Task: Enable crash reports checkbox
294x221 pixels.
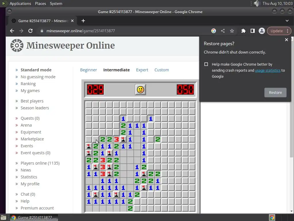Action: coord(206,64)
